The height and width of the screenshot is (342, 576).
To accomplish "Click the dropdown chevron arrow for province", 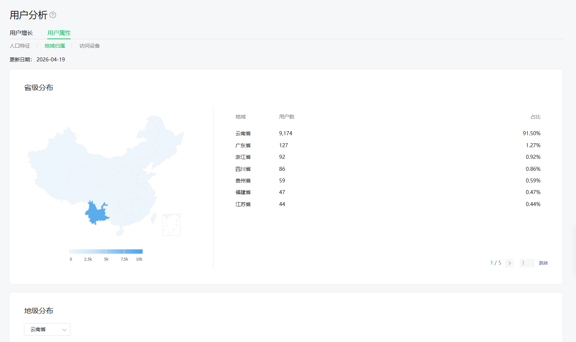I will [64, 330].
